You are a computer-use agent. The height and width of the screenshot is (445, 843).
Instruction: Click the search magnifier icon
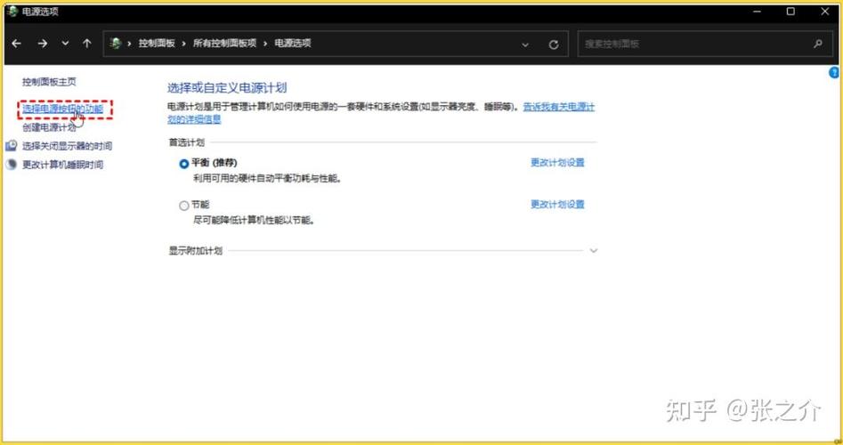click(x=818, y=44)
